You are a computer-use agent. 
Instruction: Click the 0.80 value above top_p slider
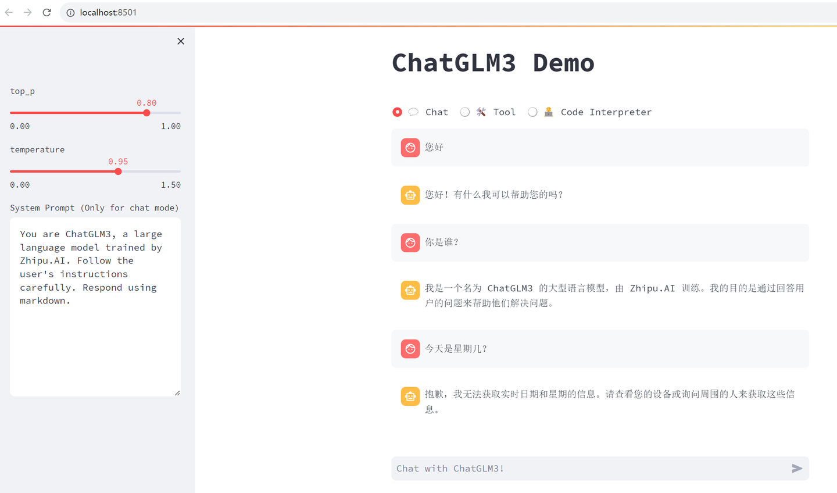point(146,103)
